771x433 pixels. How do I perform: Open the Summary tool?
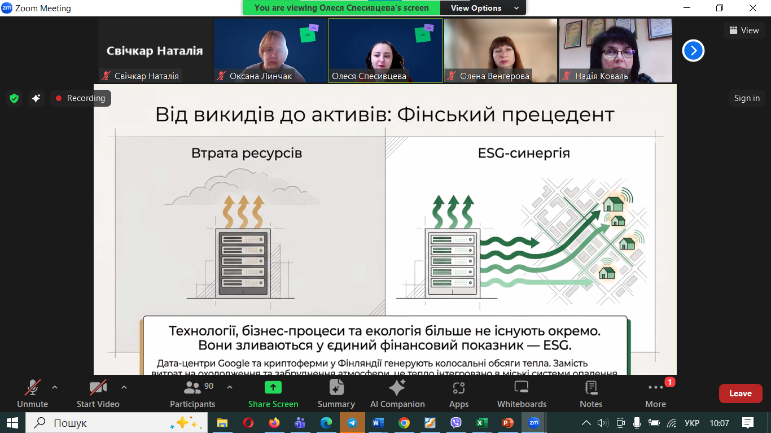click(x=336, y=393)
